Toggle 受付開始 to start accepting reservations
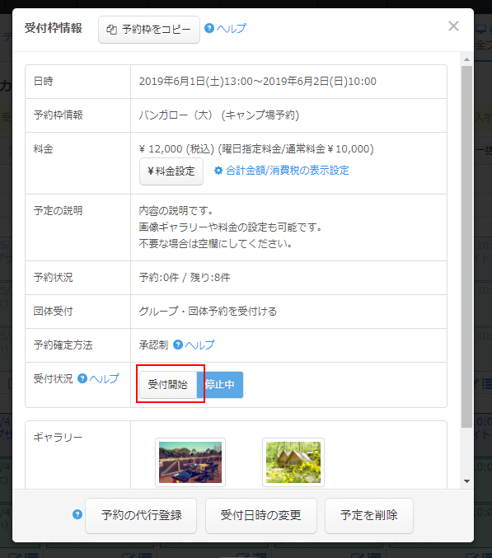Viewport: 492px width, 558px height. click(x=168, y=384)
